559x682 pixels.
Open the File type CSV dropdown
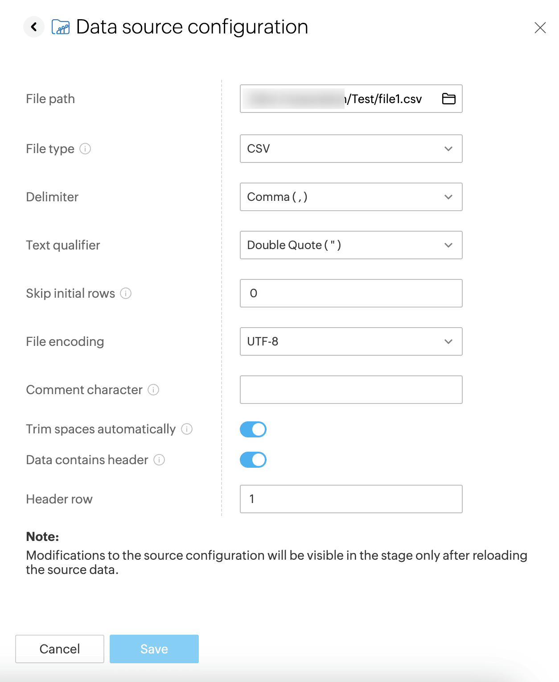[x=351, y=149]
